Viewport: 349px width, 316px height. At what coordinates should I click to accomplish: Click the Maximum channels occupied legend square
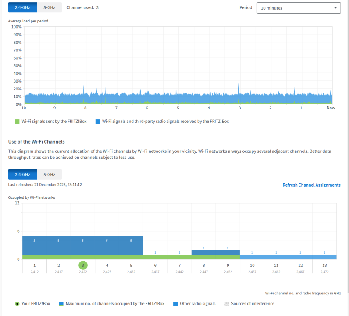click(x=61, y=304)
